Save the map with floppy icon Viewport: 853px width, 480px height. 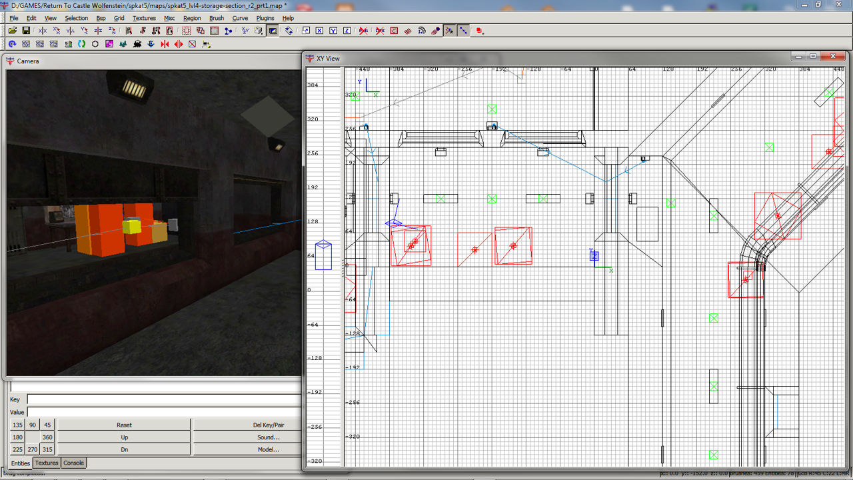pyautogui.click(x=26, y=31)
